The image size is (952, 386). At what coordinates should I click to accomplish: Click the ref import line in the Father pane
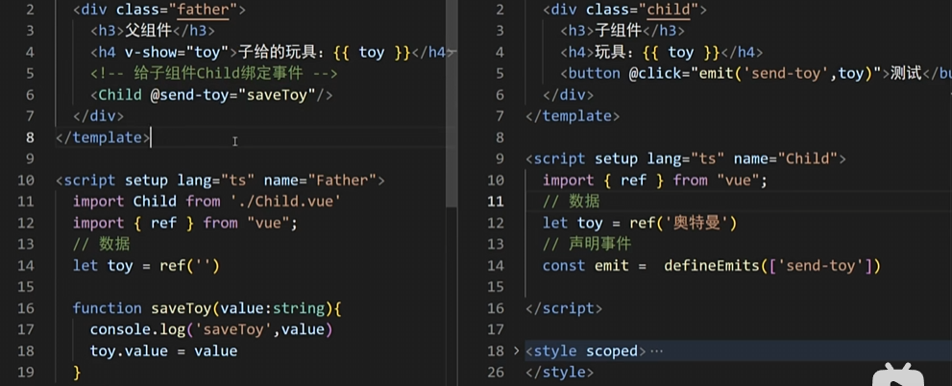tap(185, 223)
